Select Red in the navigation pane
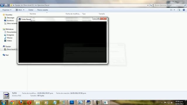Image resolution: width=187 pixels, height=105 pixels. [x=7, y=55]
